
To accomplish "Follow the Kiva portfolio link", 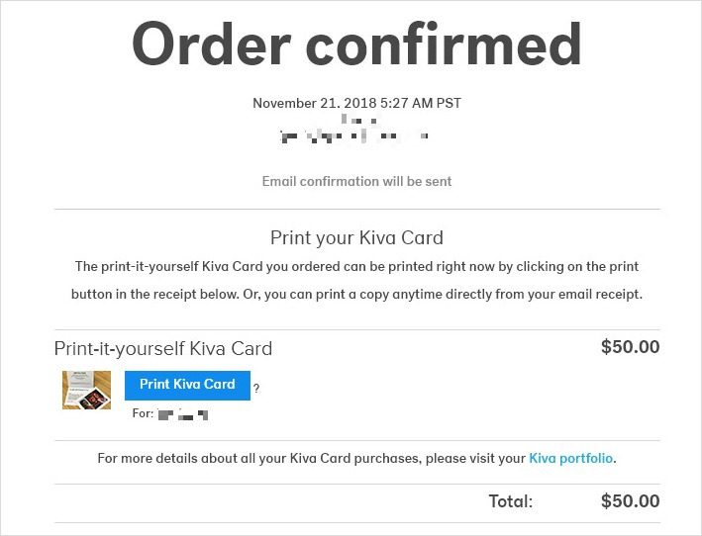I will pos(571,458).
